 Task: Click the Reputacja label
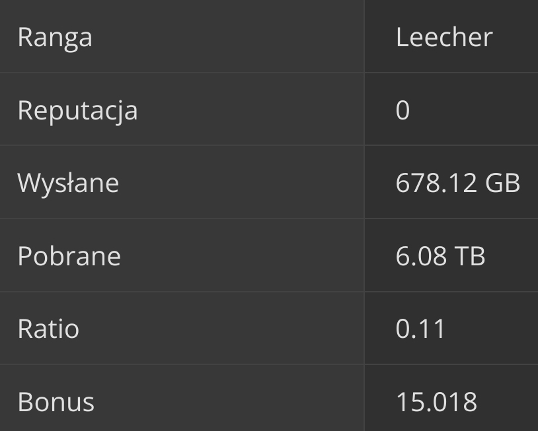[77, 110]
